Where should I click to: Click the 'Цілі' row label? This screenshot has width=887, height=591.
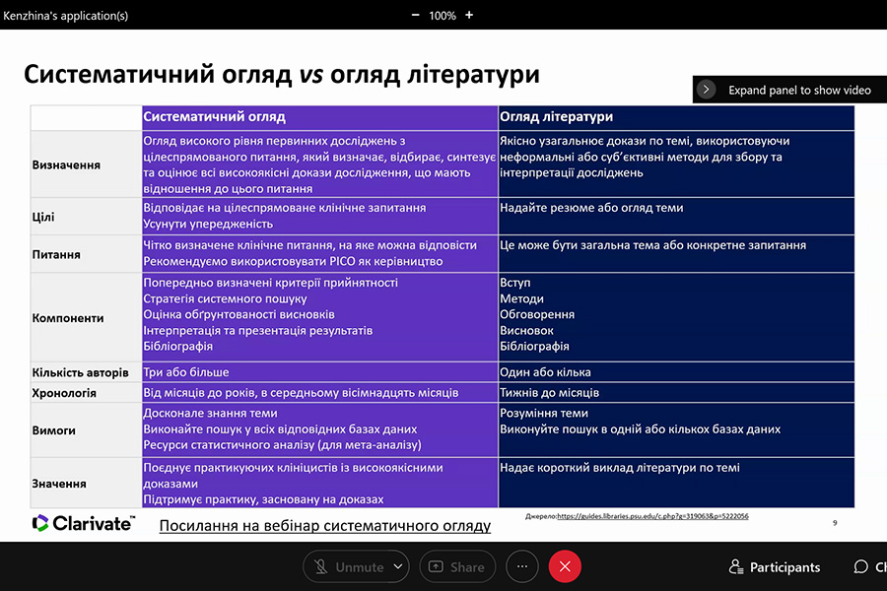(x=43, y=217)
